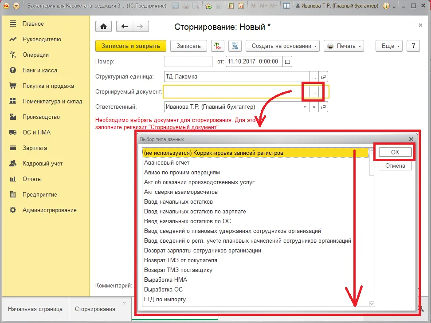This screenshot has height=323, width=431.
Task: Toggle the panel layout icon in title bar
Action: 286,6
